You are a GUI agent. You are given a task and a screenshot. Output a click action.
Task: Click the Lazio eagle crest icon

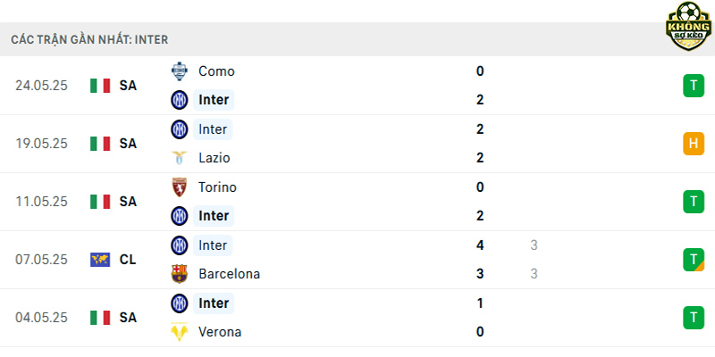pos(180,158)
